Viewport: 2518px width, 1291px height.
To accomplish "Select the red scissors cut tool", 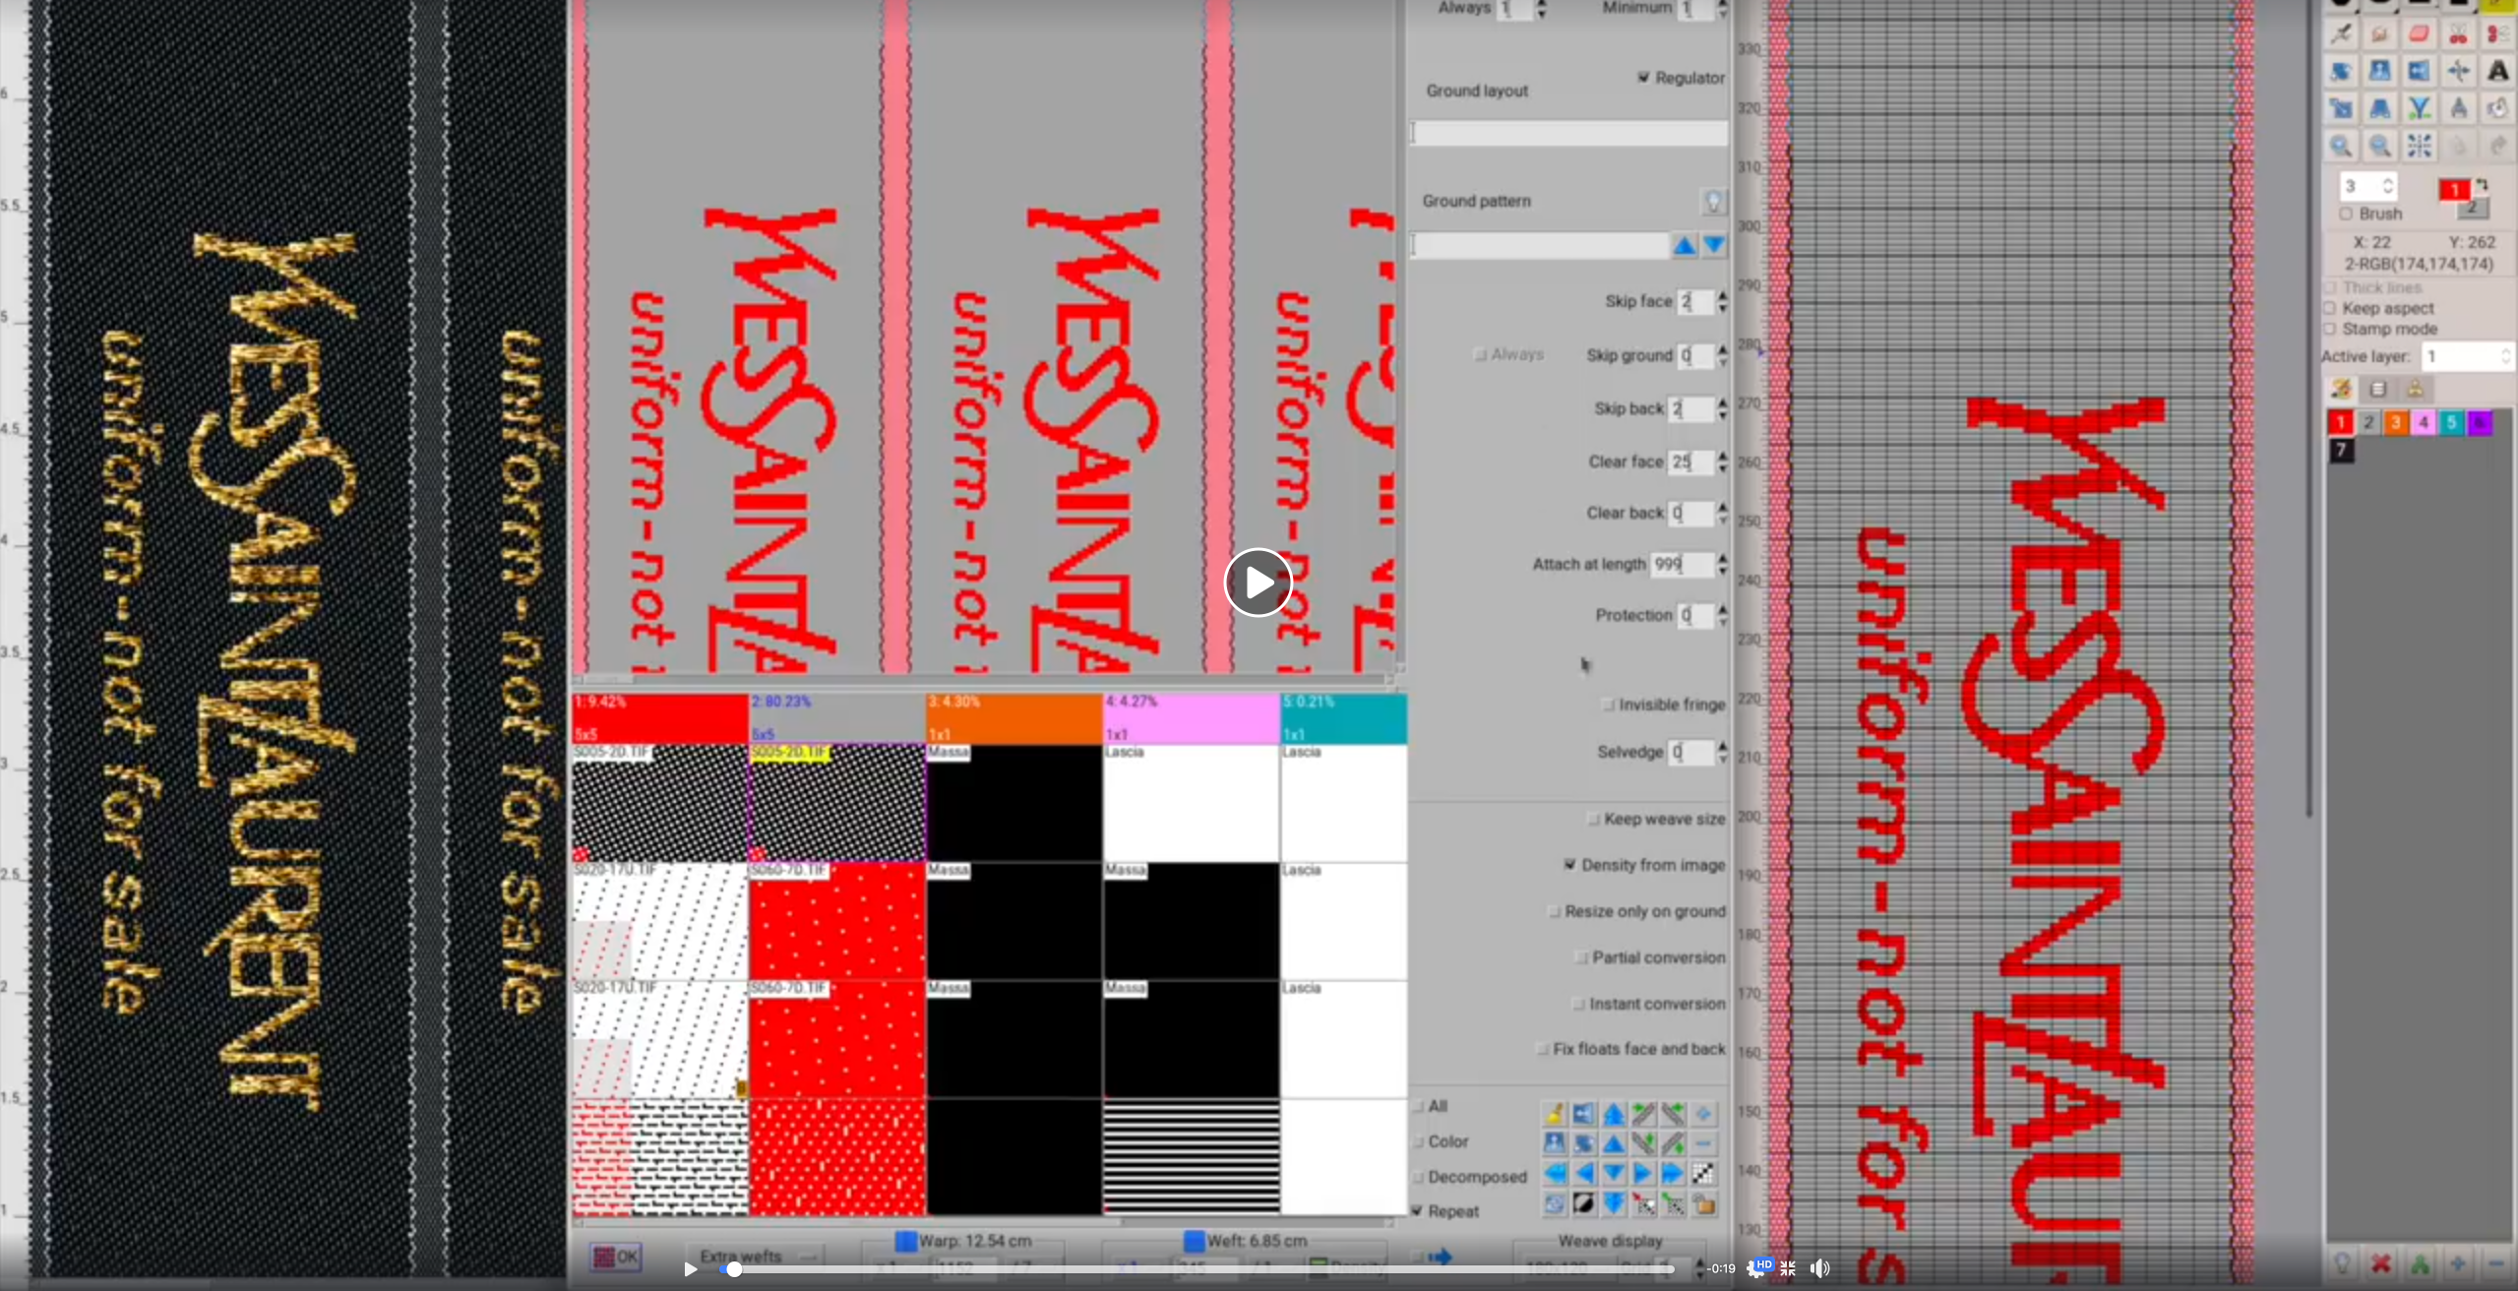I will [2458, 34].
